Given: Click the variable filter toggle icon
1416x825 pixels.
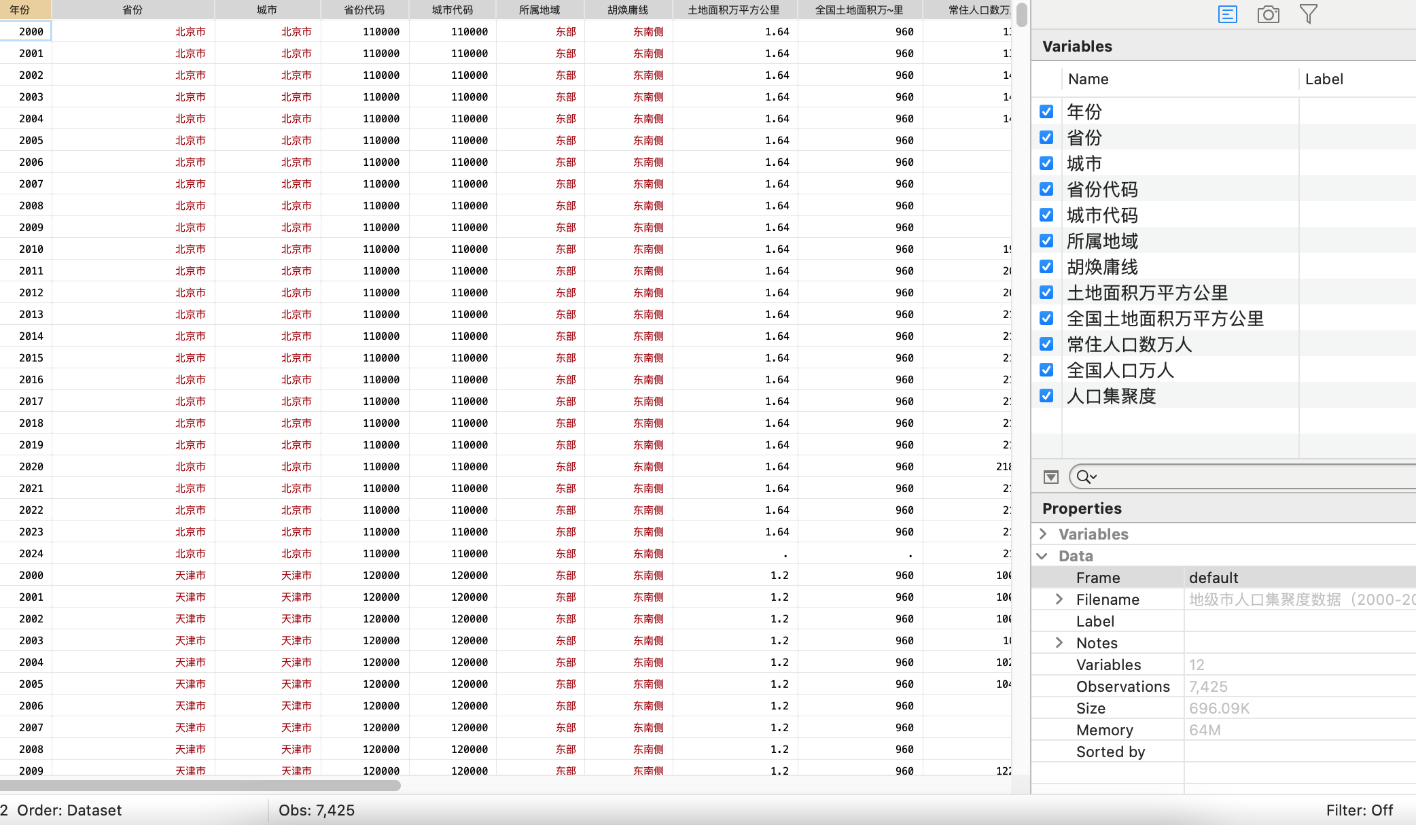Looking at the screenshot, I should 1050,477.
